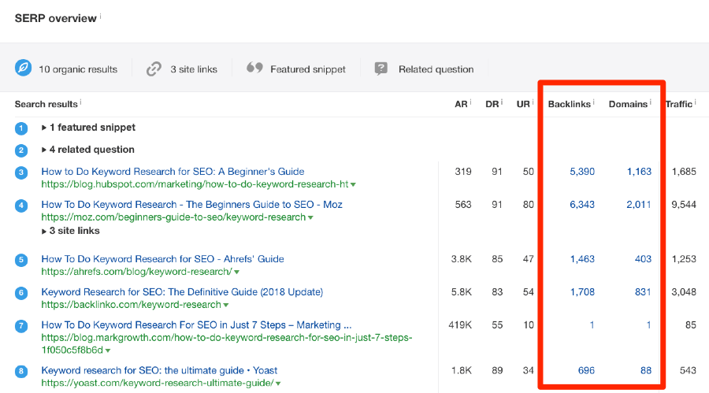Click backlinks count 6,343
Viewport: 709px width, 393px height.
pyautogui.click(x=582, y=205)
